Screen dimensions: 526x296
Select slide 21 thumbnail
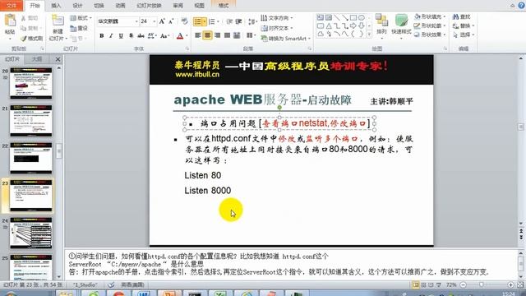point(31,121)
